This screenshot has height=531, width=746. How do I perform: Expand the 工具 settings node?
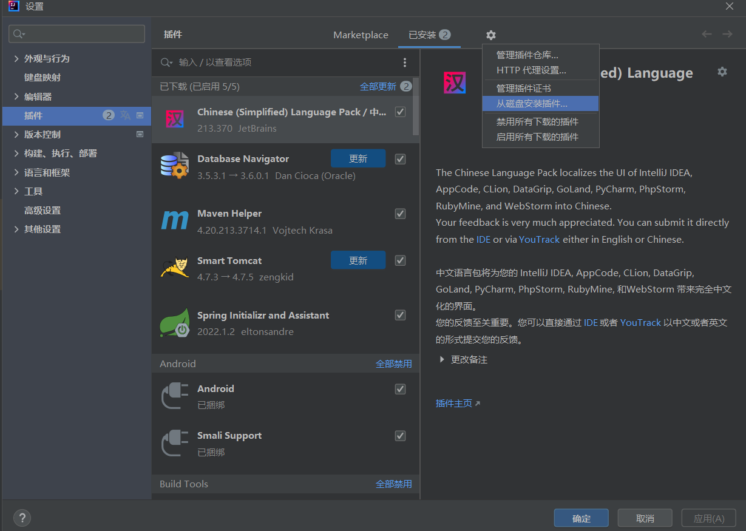click(x=16, y=191)
